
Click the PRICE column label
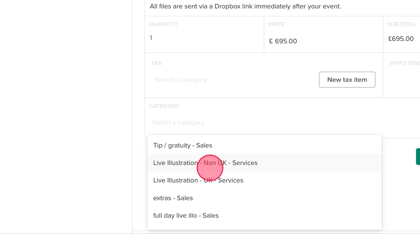point(276,24)
